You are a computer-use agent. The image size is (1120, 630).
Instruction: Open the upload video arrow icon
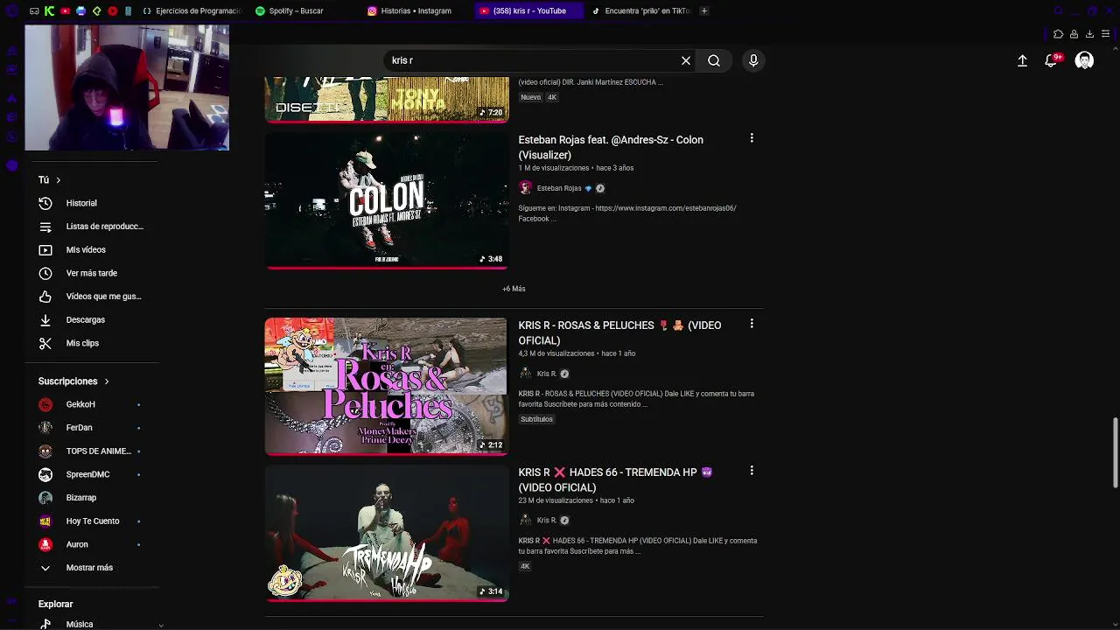pyautogui.click(x=1022, y=60)
